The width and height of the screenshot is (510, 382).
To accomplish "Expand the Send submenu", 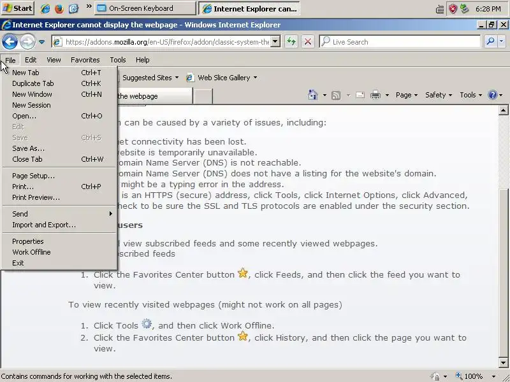I will pos(59,214).
